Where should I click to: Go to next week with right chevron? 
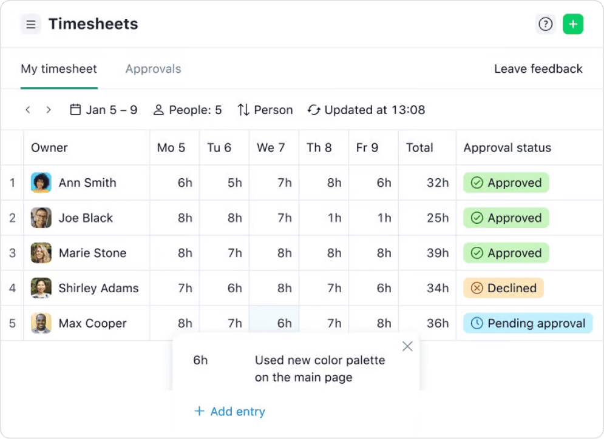(49, 110)
